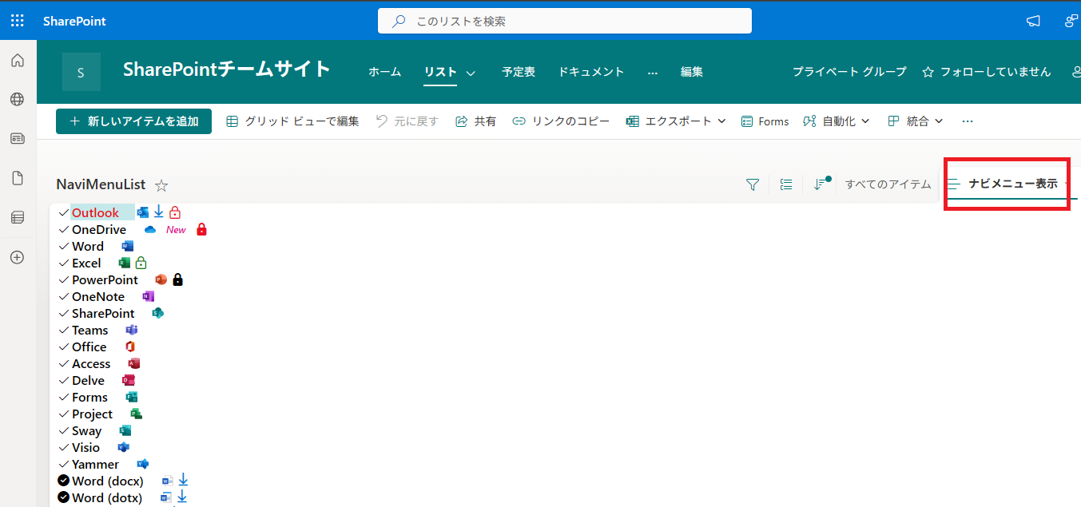Screen dimensions: 1081x507
Task: Click the Outlook app icon in Outlook row
Action: [x=143, y=212]
